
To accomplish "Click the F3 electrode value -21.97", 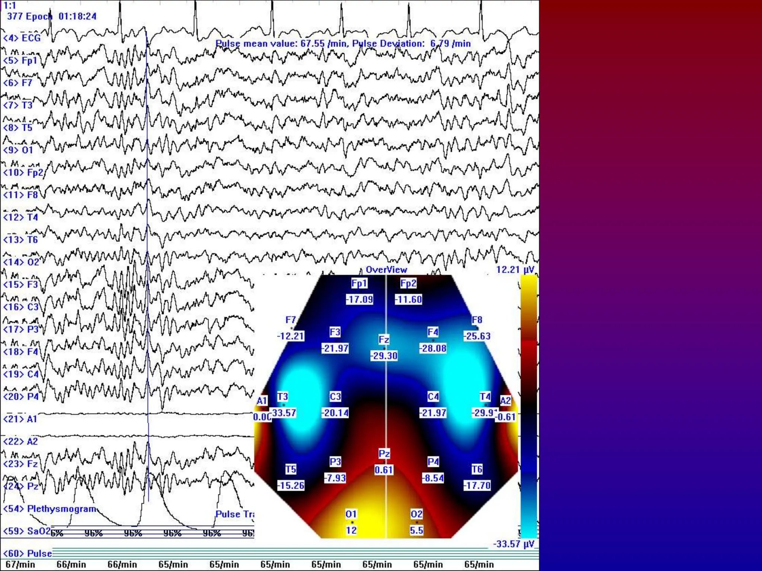I will [335, 348].
